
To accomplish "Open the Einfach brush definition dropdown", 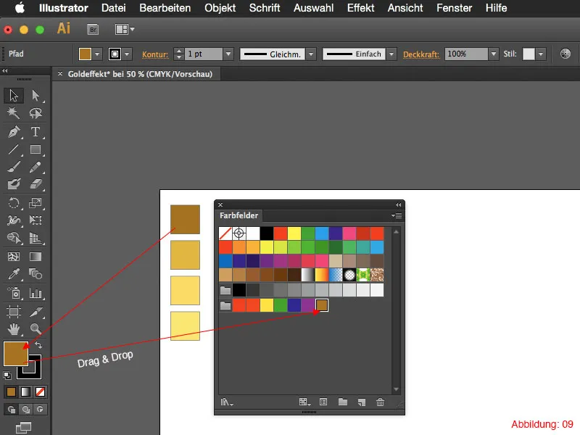I will pyautogui.click(x=391, y=54).
